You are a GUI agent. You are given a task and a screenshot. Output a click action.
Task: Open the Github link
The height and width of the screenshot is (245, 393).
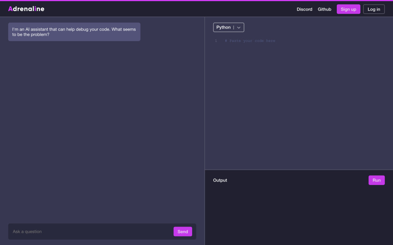(324, 9)
